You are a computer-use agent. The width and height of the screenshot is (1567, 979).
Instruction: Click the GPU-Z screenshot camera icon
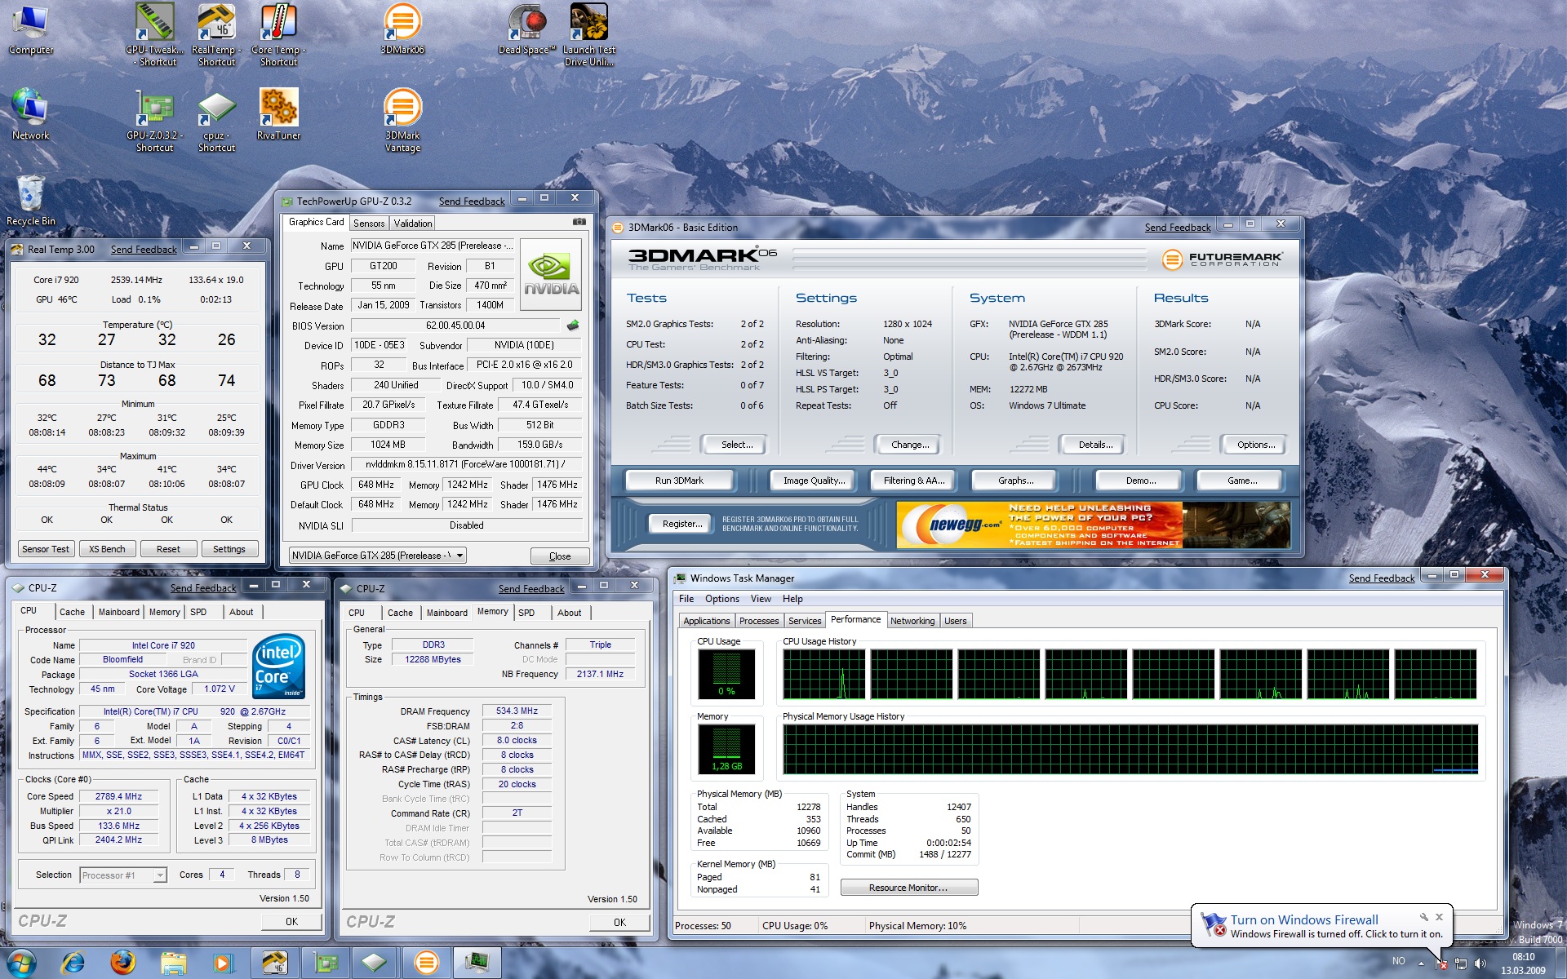pyautogui.click(x=579, y=222)
